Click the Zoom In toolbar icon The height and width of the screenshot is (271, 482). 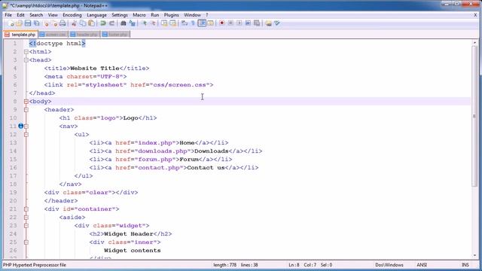(144, 23)
